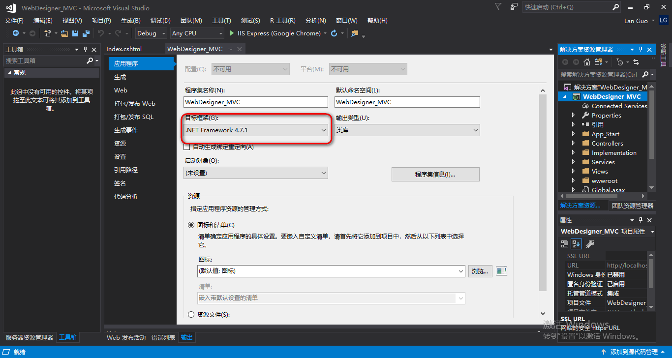Click the 默认命名空间 text field
The image size is (672, 358).
(x=407, y=102)
